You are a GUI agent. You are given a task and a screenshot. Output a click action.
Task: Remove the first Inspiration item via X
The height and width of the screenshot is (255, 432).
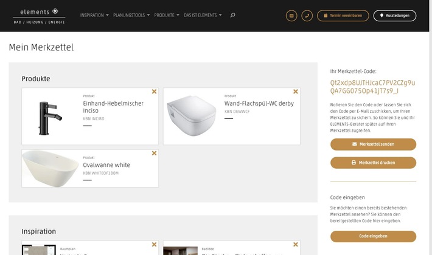(154, 245)
